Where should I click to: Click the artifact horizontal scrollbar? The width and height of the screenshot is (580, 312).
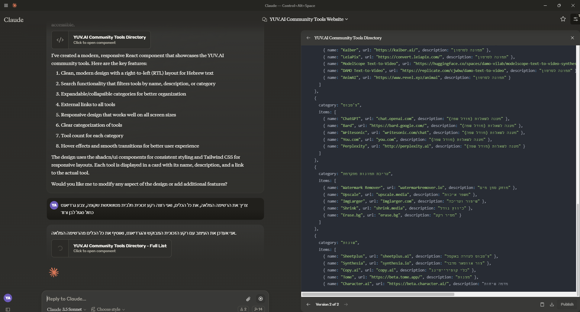[378, 294]
